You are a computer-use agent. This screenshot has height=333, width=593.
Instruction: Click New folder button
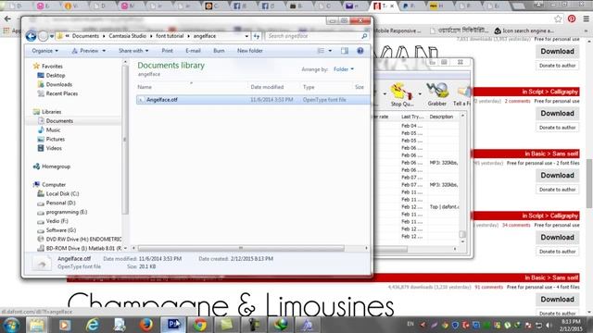[x=250, y=51]
